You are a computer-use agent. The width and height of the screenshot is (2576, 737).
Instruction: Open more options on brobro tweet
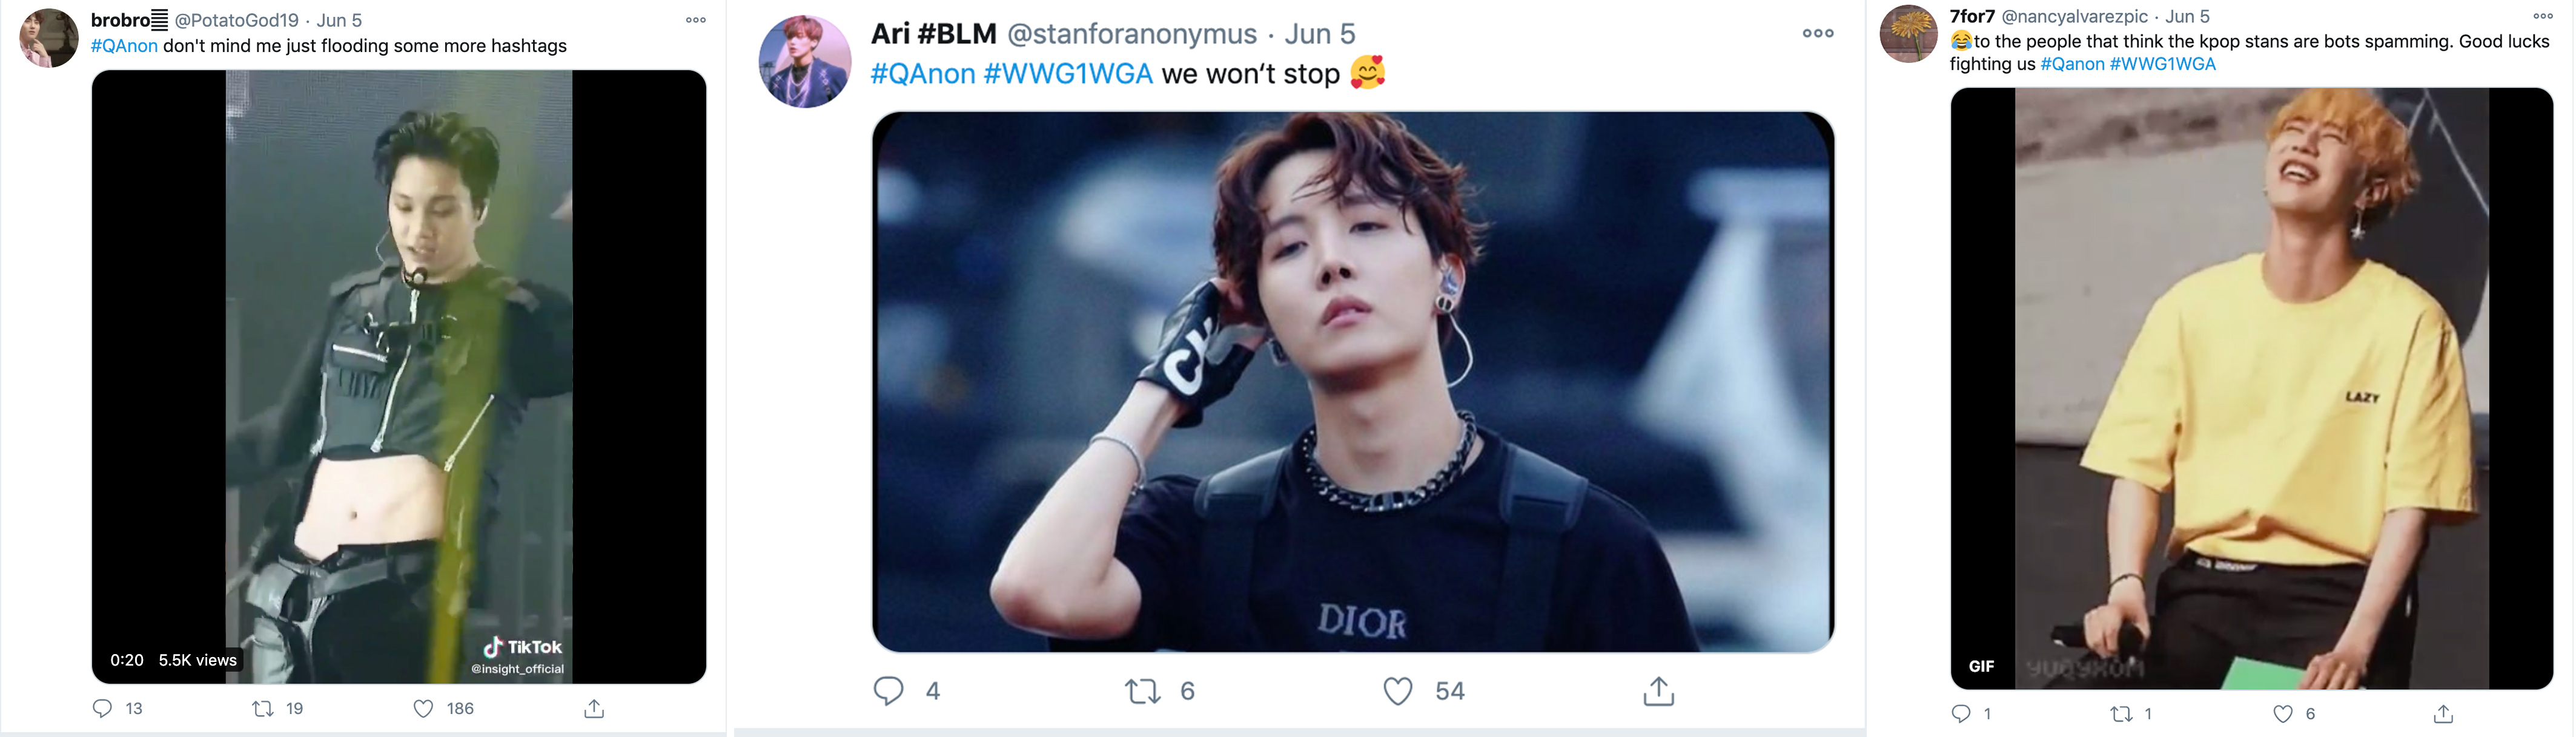tap(696, 20)
